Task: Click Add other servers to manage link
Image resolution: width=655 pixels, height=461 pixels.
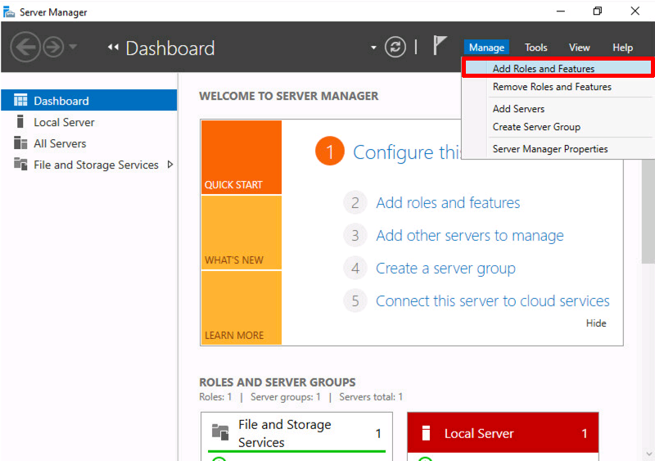Action: 469,236
